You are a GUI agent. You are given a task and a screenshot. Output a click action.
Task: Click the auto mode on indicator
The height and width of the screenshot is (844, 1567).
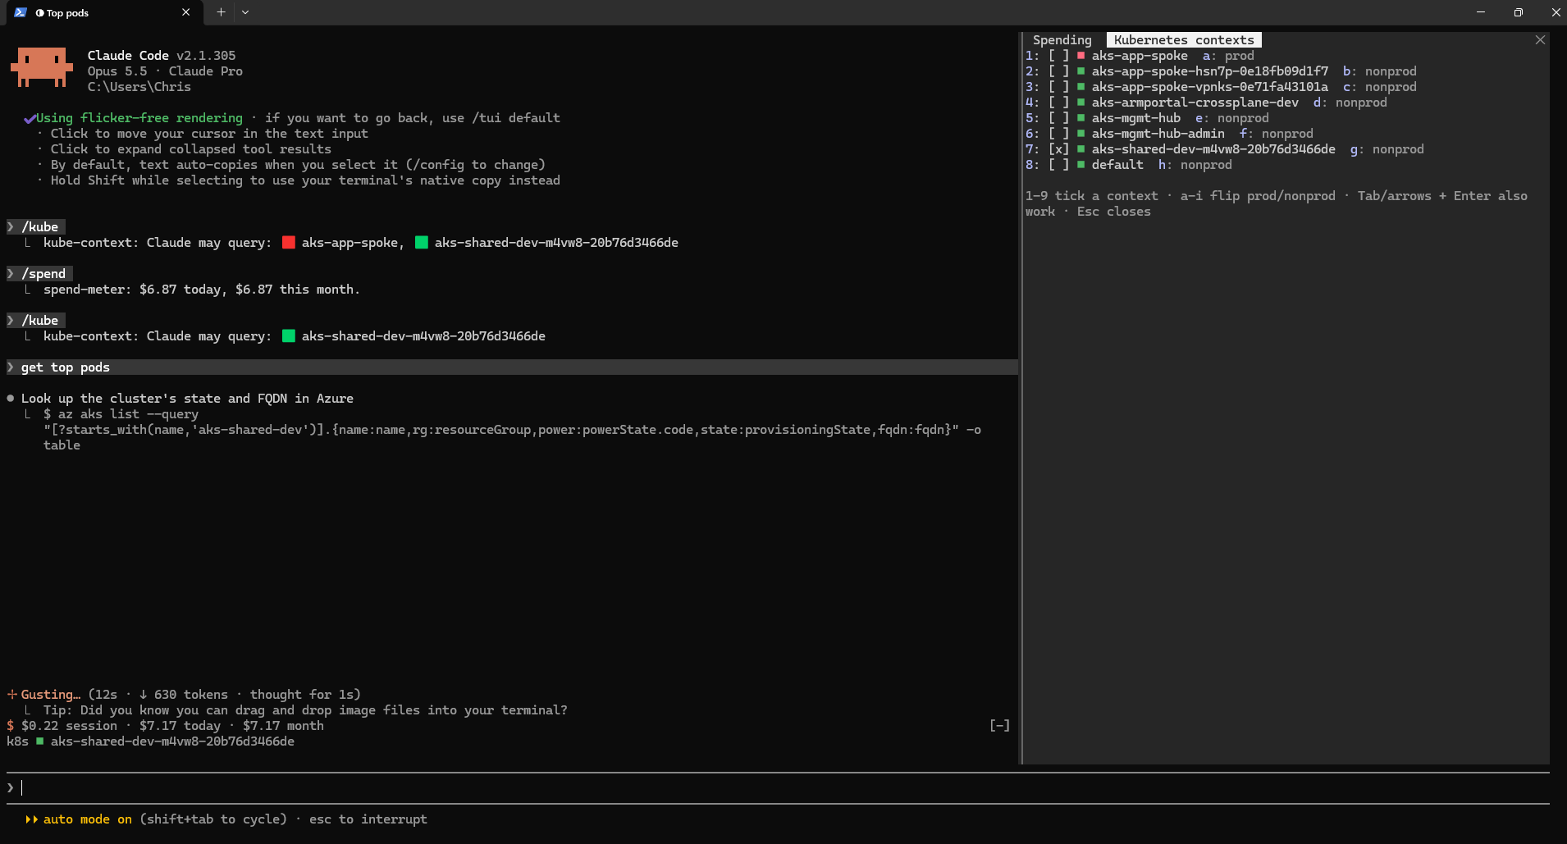tap(87, 819)
